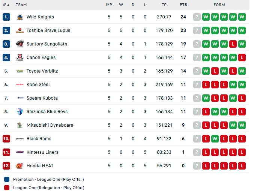254x191 pixels.
Task: Click Canon Eagles' last red L badge
Action: pos(242,58)
